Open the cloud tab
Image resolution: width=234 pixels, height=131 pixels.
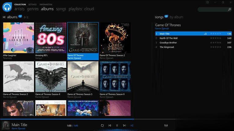pyautogui.click(x=89, y=9)
